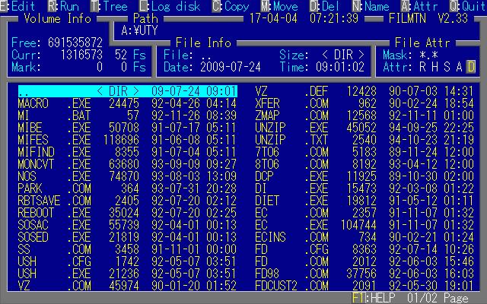Image resolution: width=487 pixels, height=304 pixels.
Task: Click the Curr size value 1316573
Action: 81,55
